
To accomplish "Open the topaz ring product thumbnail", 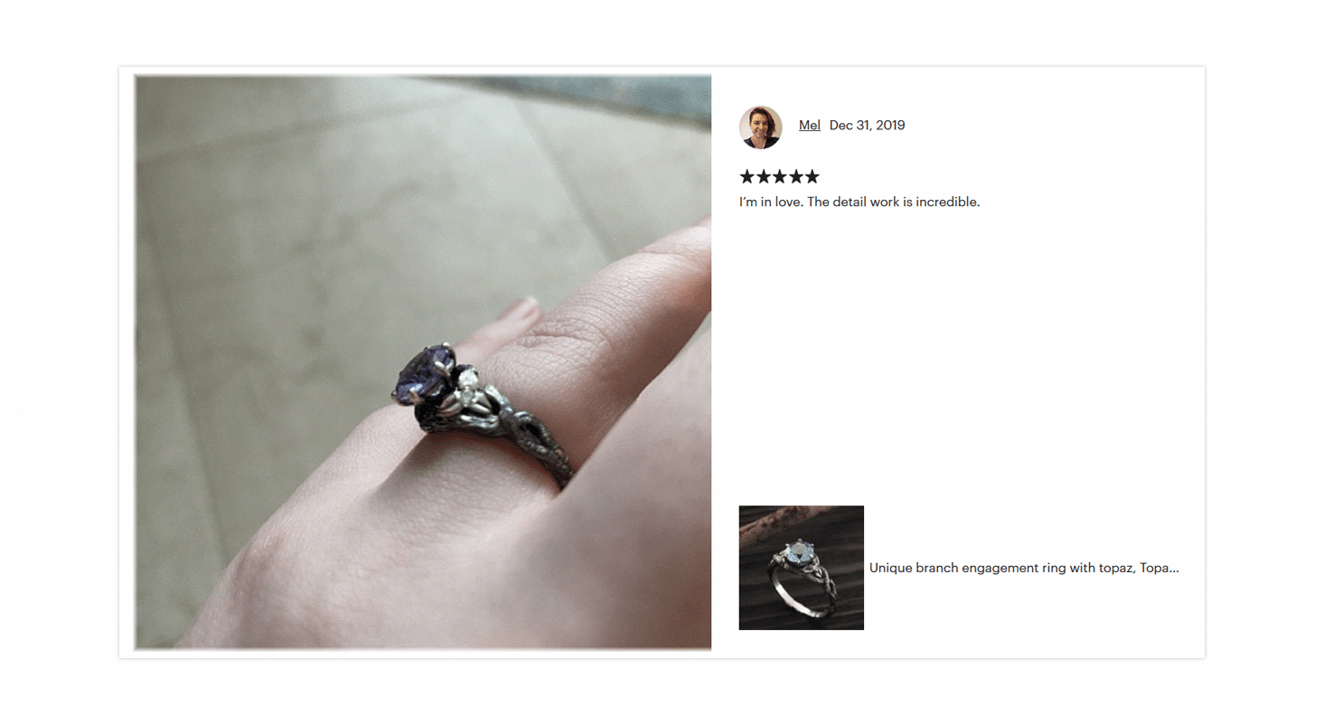I will tap(802, 568).
